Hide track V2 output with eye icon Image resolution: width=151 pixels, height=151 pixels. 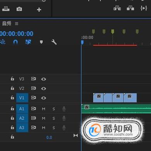43,89
